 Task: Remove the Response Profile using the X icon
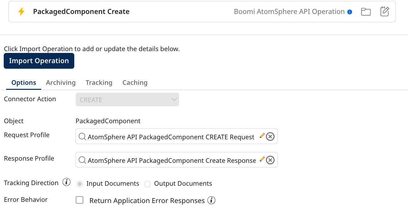270,160
